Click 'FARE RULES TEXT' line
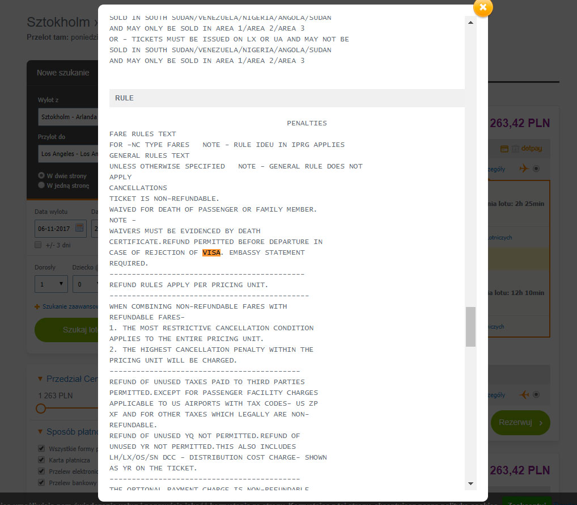This screenshot has height=505, width=577. click(143, 134)
